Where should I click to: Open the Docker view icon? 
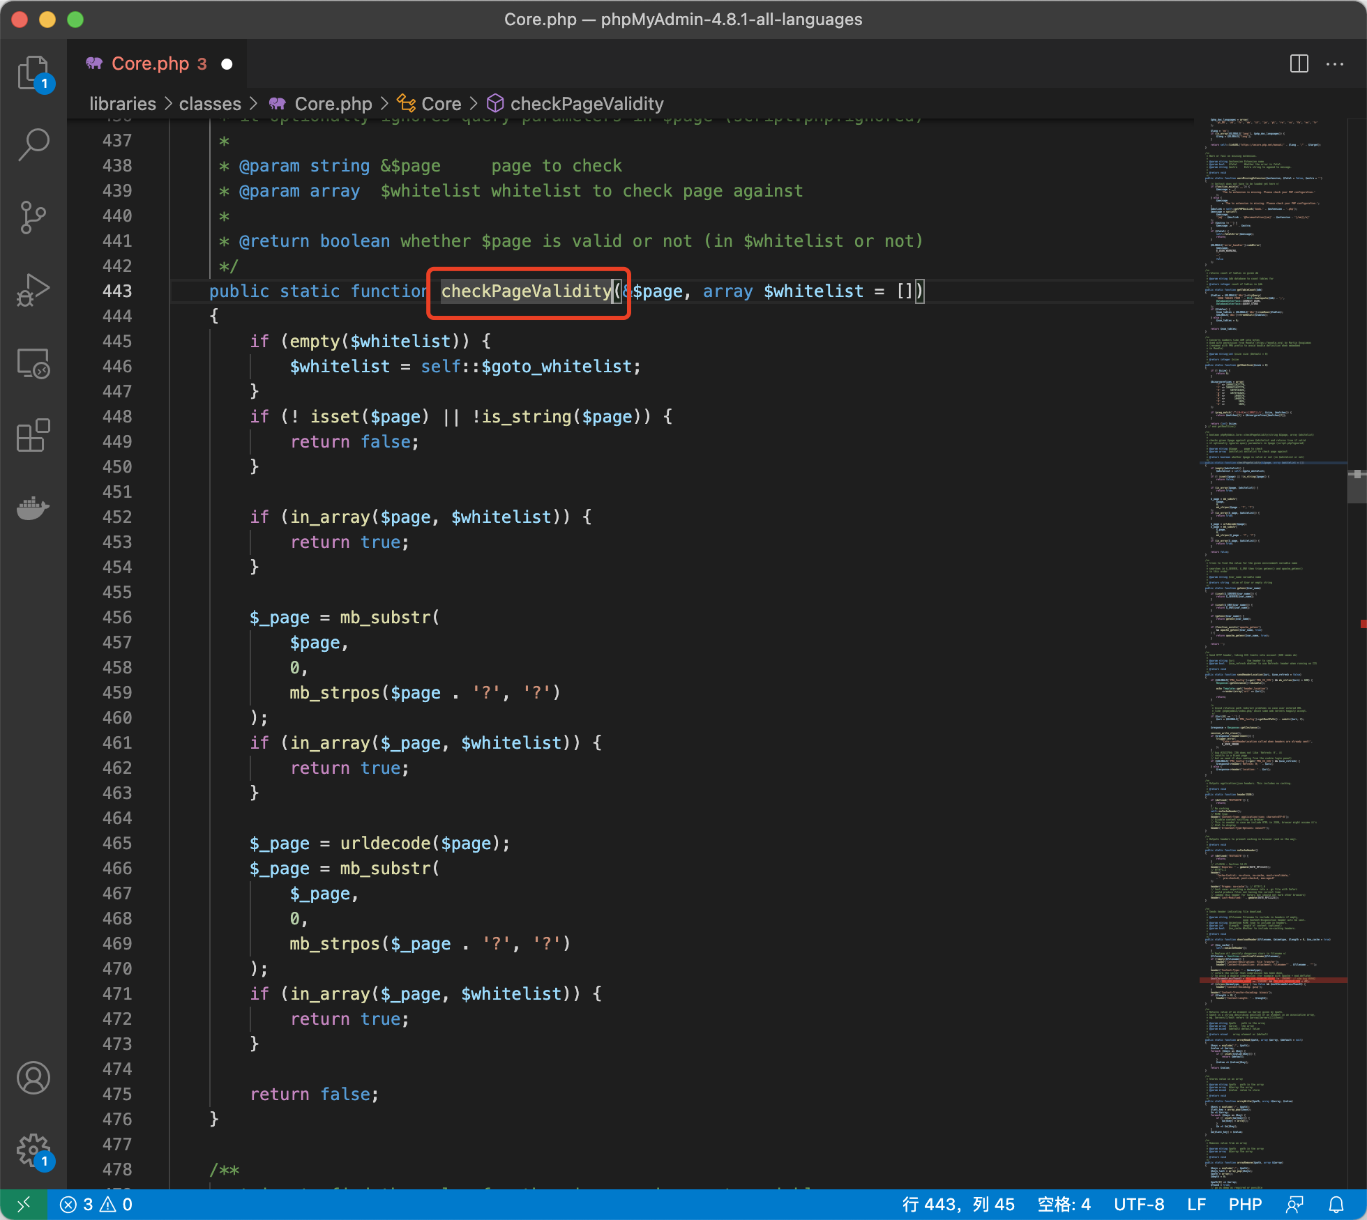[x=33, y=508]
